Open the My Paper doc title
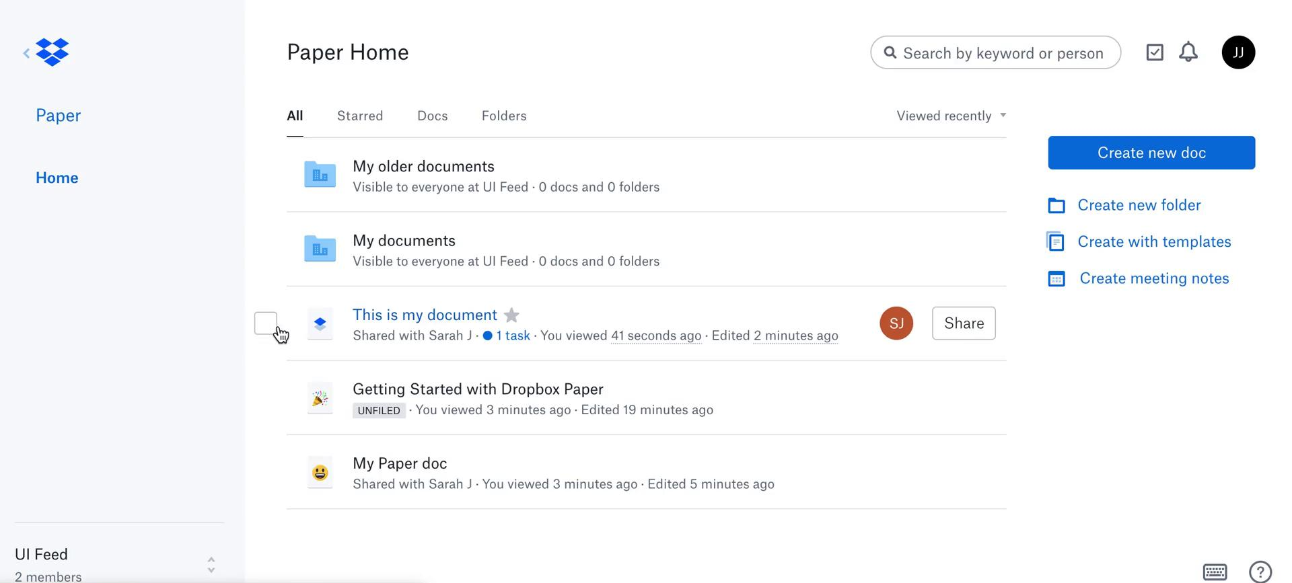 pos(400,463)
